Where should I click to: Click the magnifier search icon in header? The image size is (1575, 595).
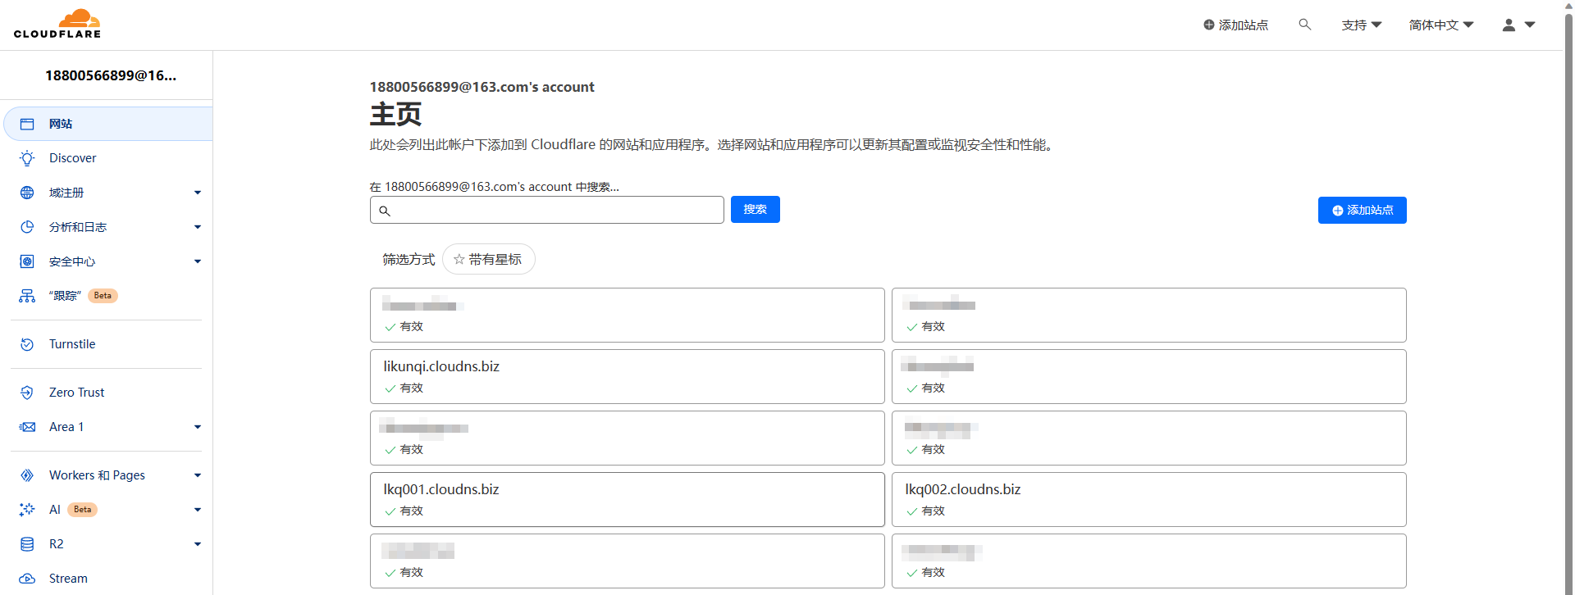point(1304,25)
